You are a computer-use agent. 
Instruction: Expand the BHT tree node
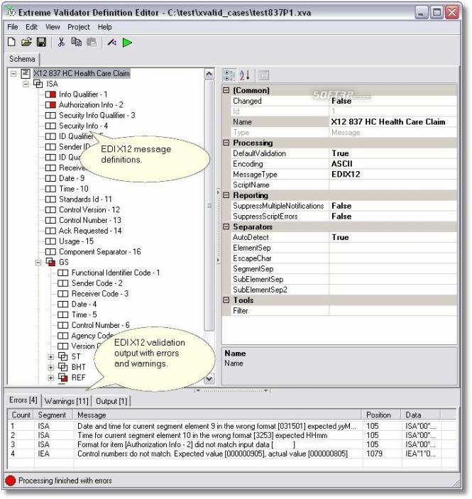[50, 368]
